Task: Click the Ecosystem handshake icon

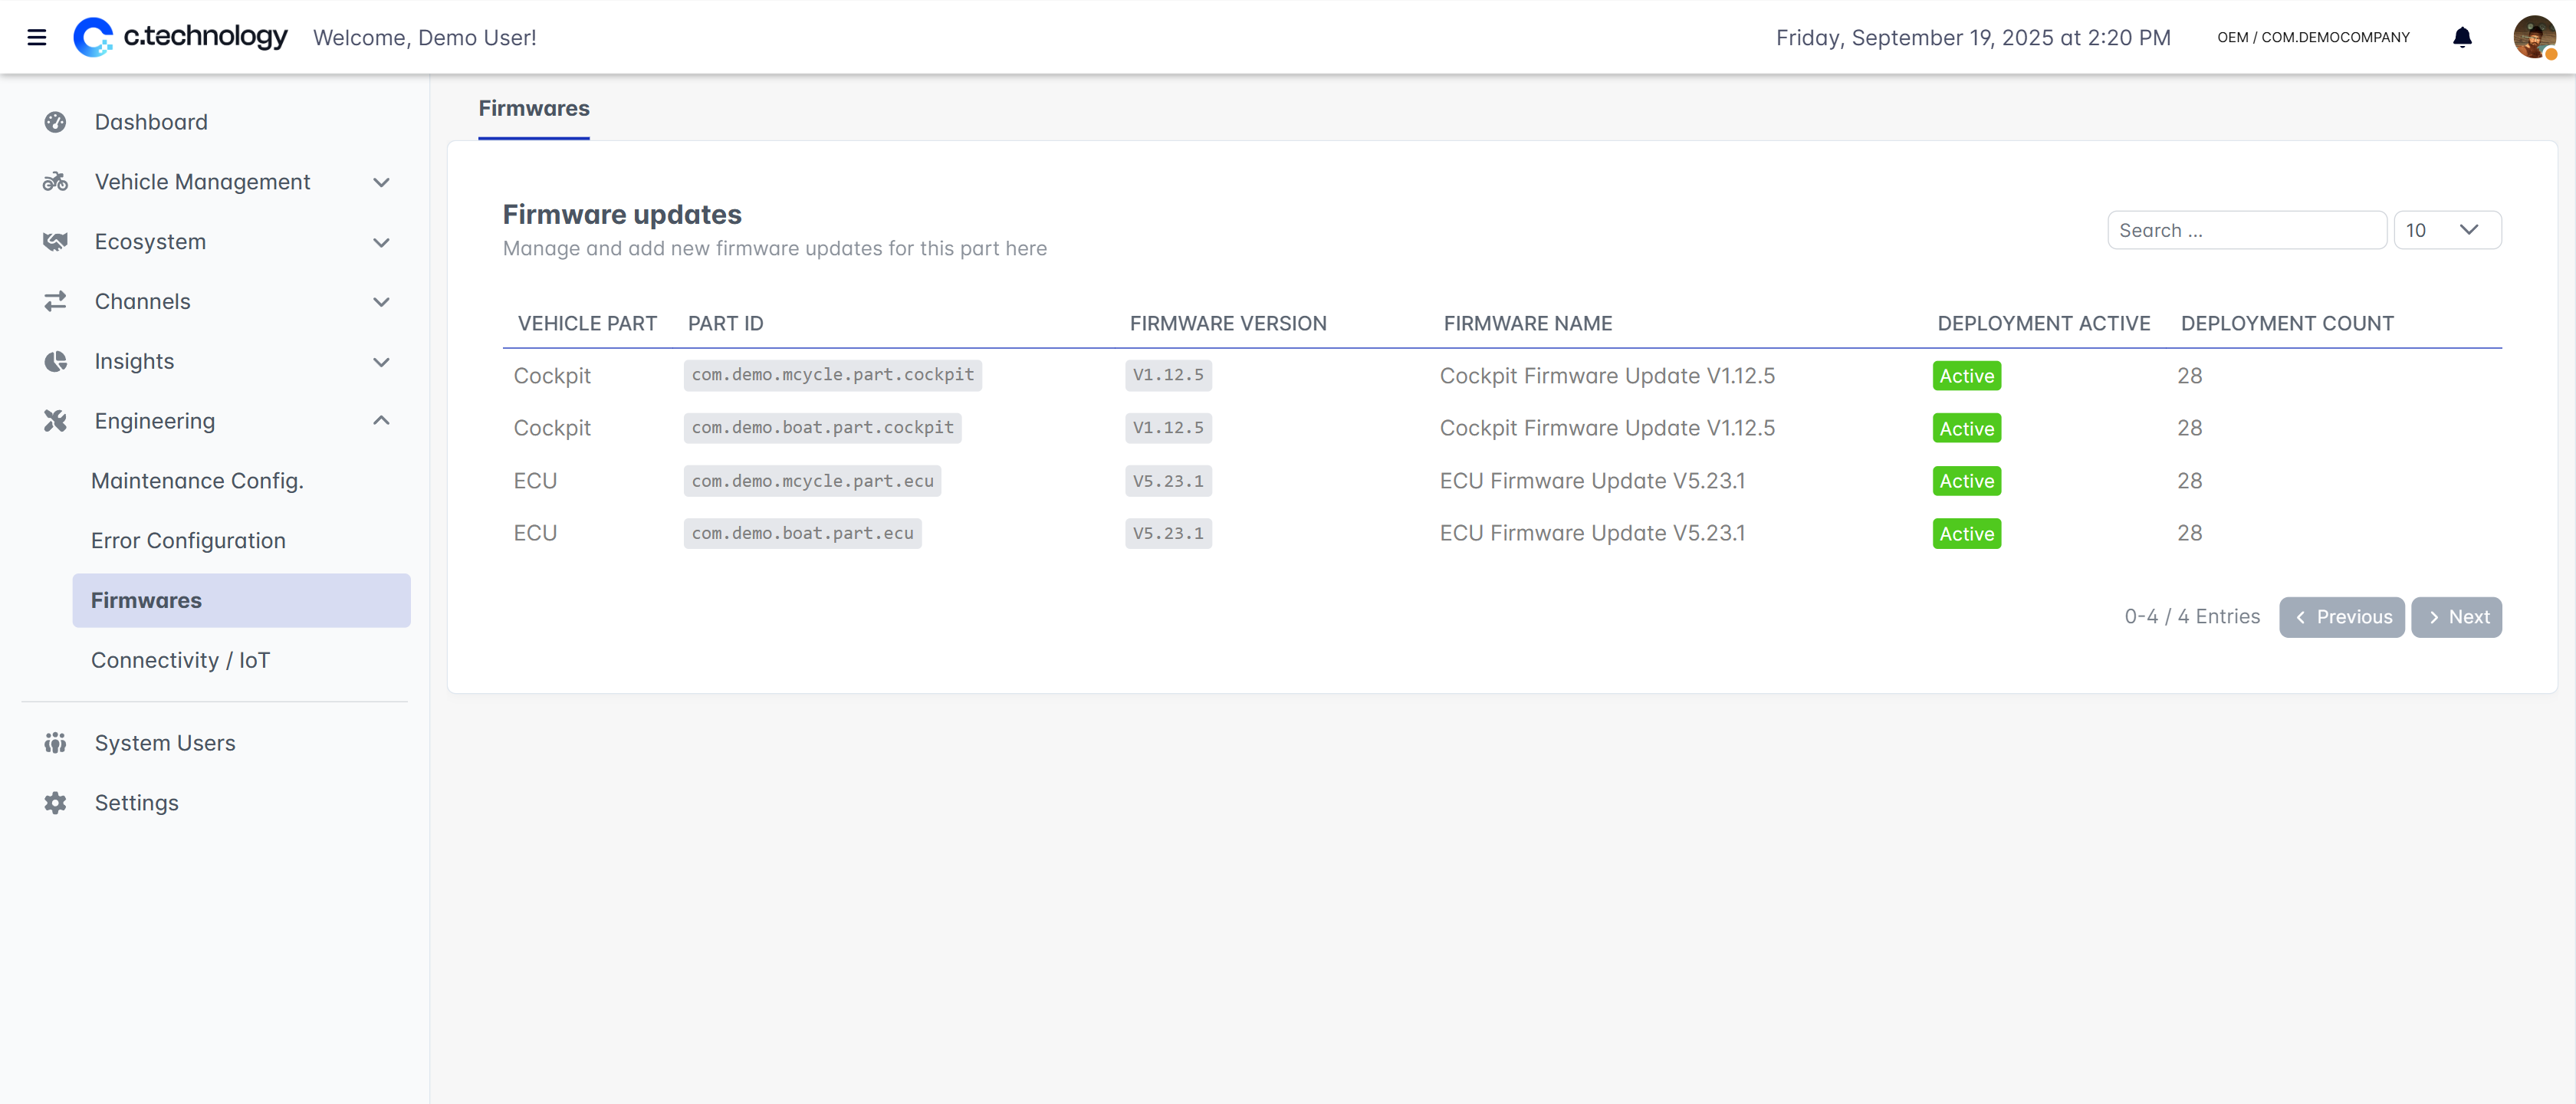Action: tap(55, 242)
